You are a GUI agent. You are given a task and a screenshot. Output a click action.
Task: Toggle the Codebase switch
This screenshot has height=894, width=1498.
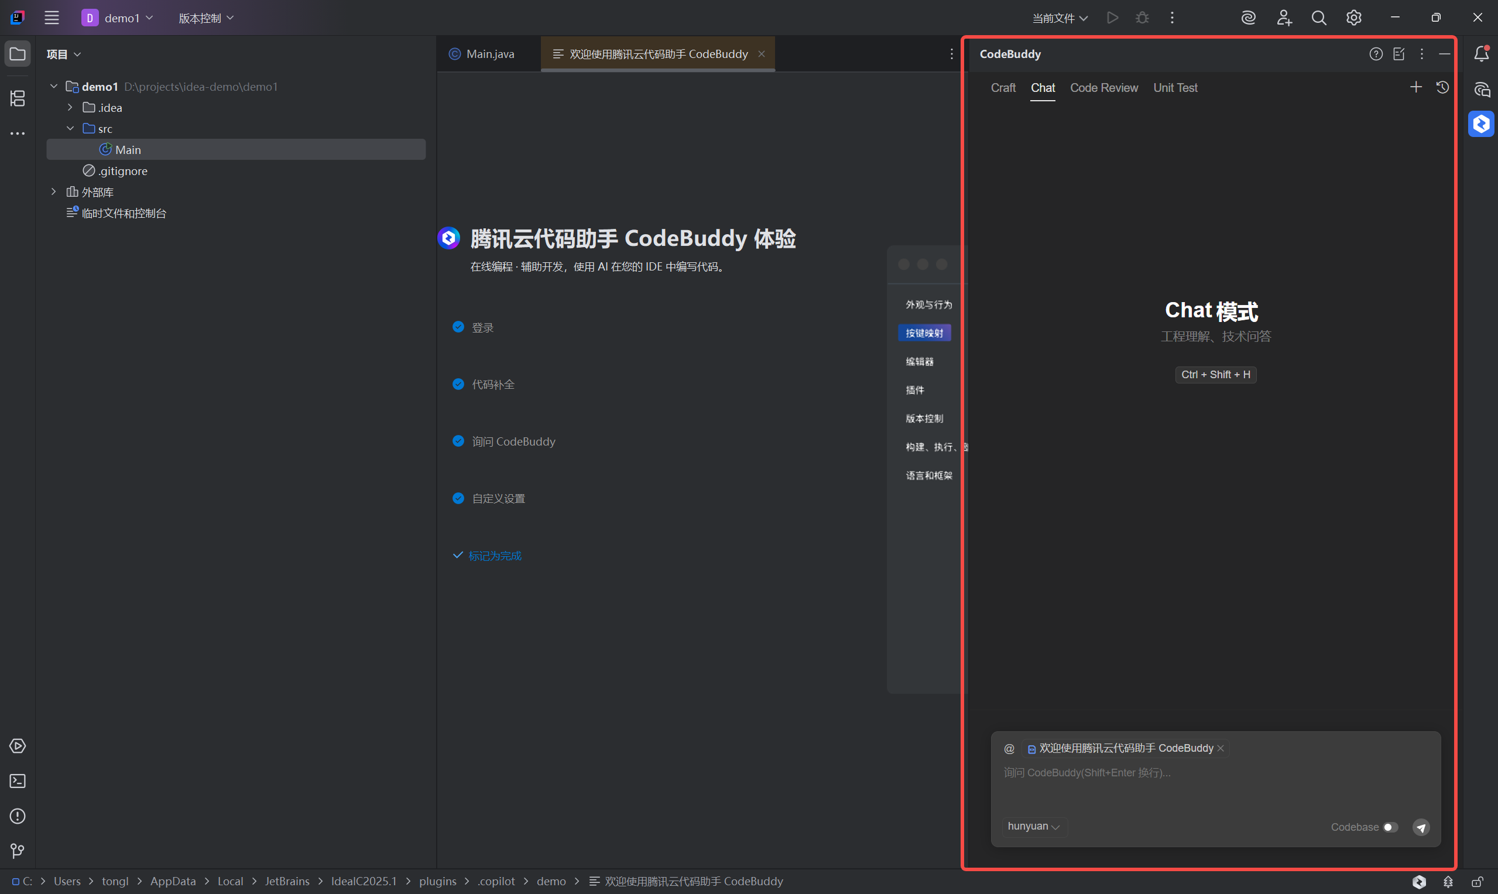(1390, 827)
